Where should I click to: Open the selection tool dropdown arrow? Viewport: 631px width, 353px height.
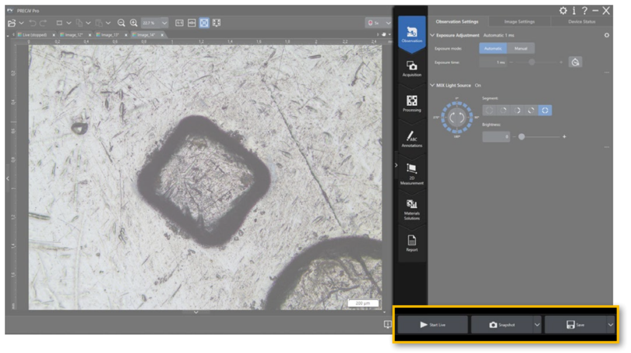pos(69,23)
